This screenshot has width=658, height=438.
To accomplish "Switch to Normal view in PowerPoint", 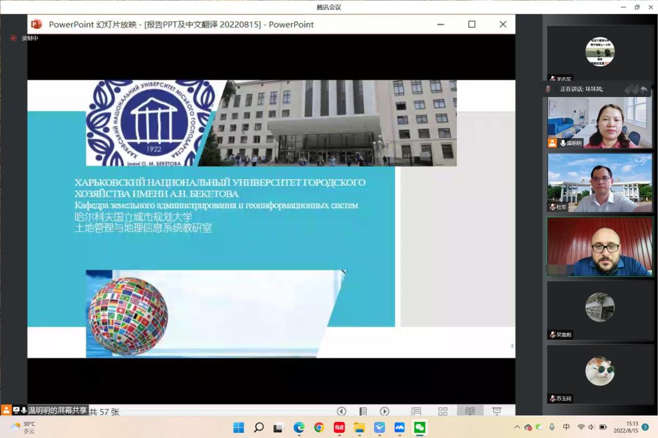I will tap(416, 411).
